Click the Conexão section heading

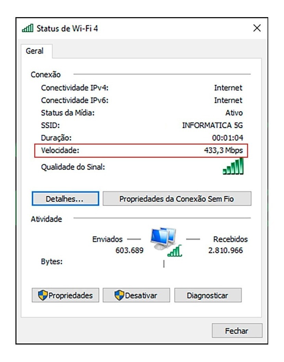[46, 75]
